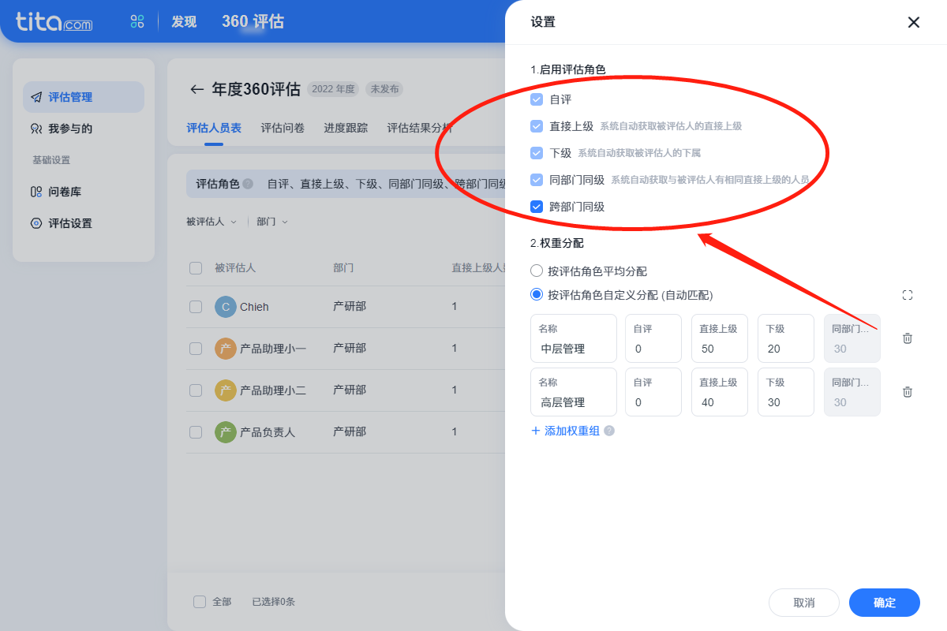947x631 pixels.
Task: Click the 评估设置 gear icon
Action: click(x=36, y=223)
